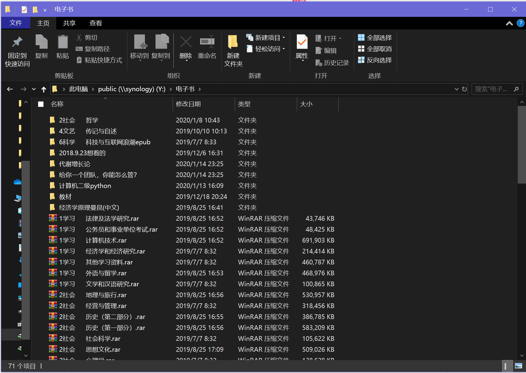Image resolution: width=526 pixels, height=373 pixels.
Task: Click Invert selection in ribbon
Action: (x=375, y=60)
